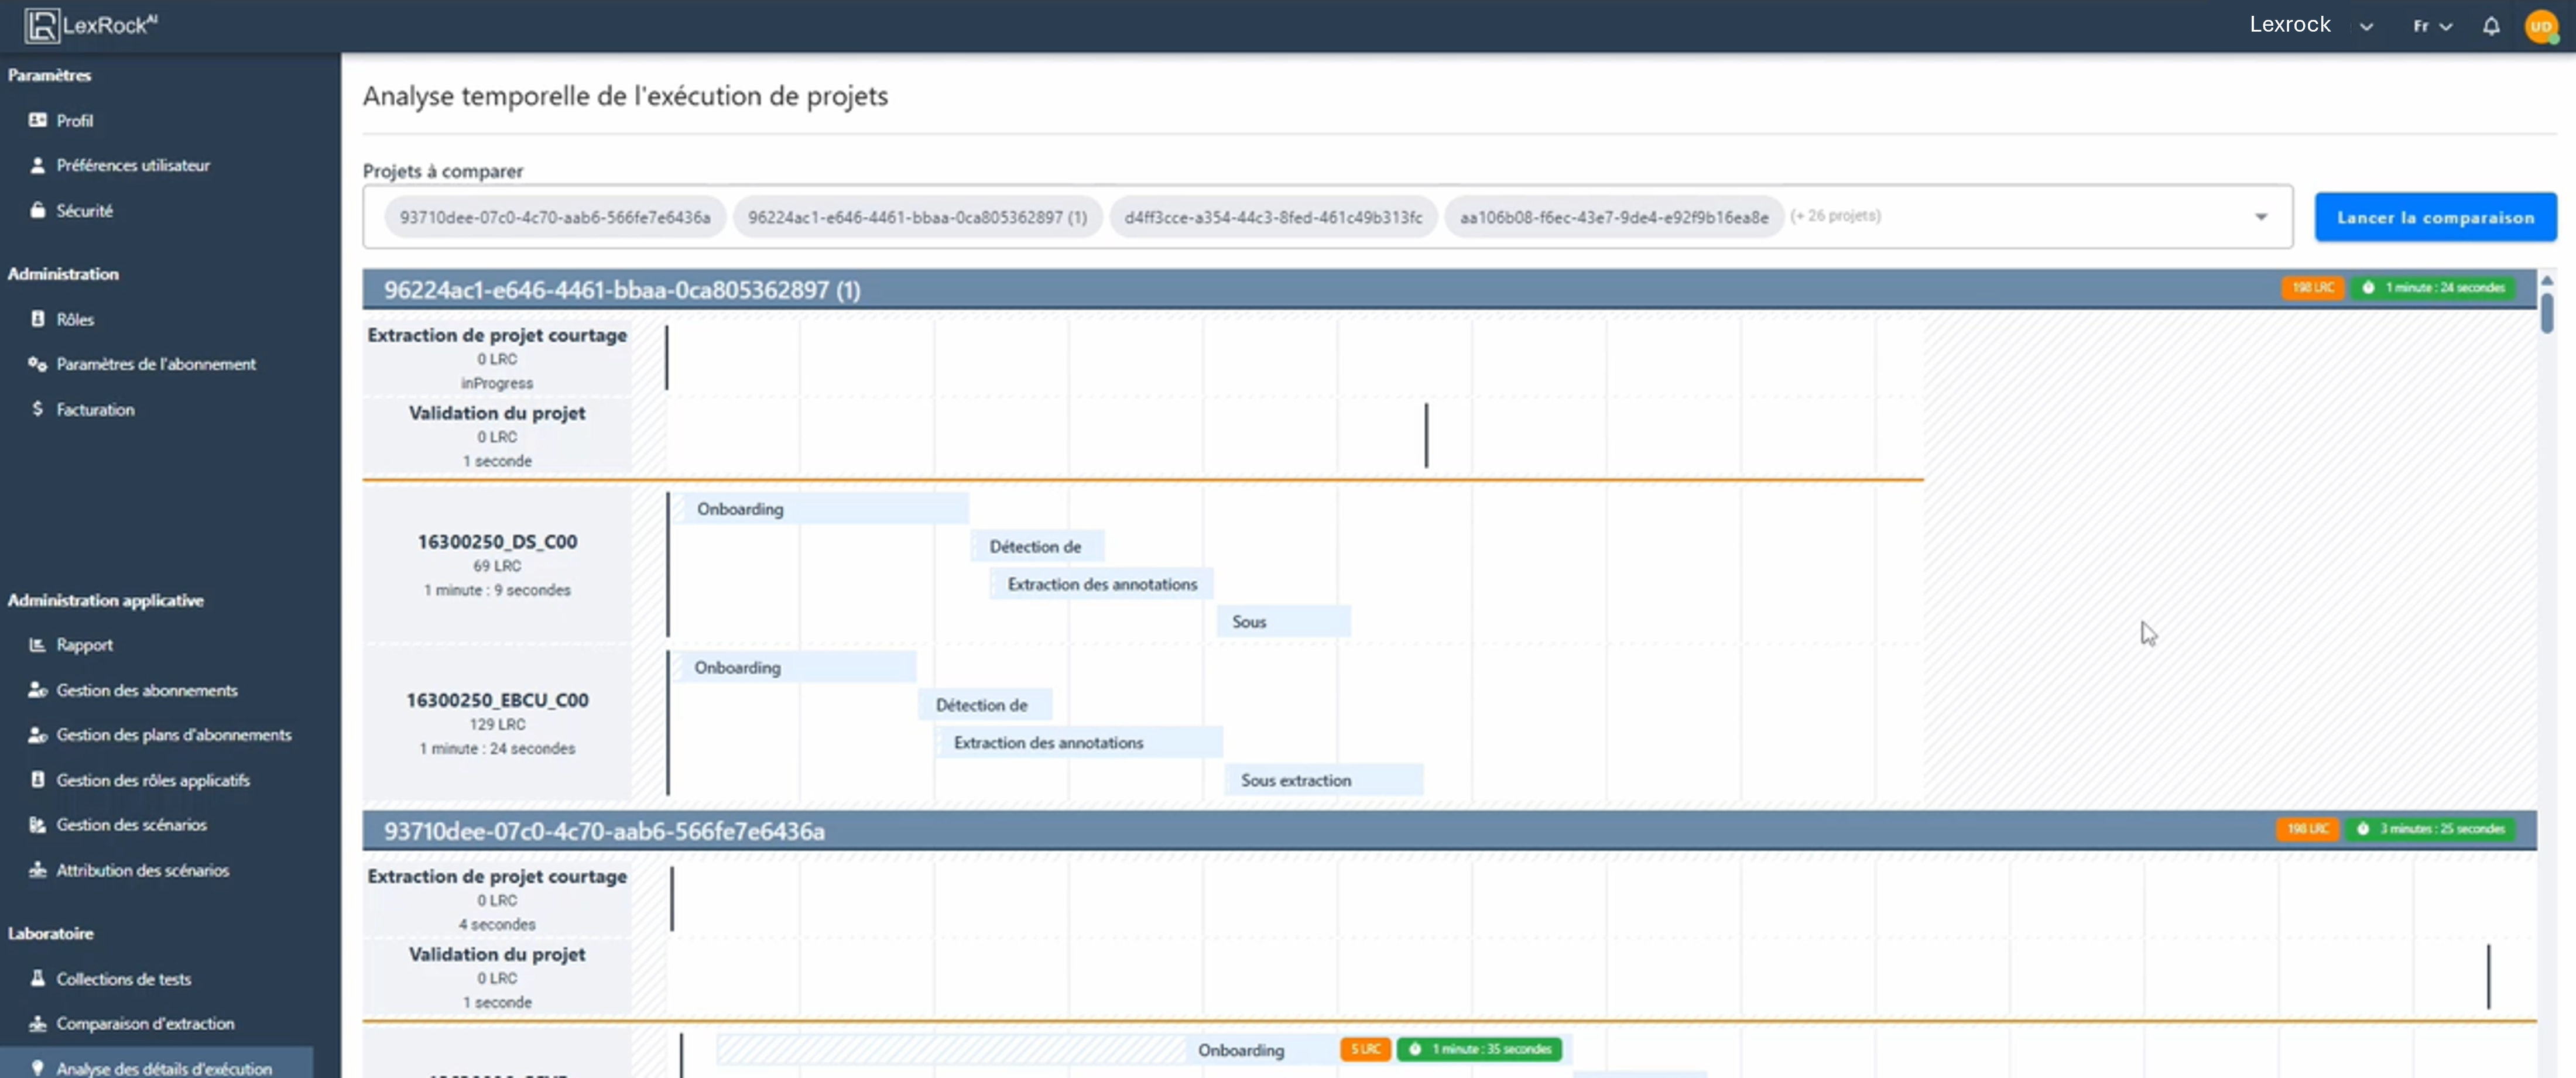Image resolution: width=2576 pixels, height=1078 pixels.
Task: Click the 3 minutes : 25 secondes green badge
Action: point(2431,829)
